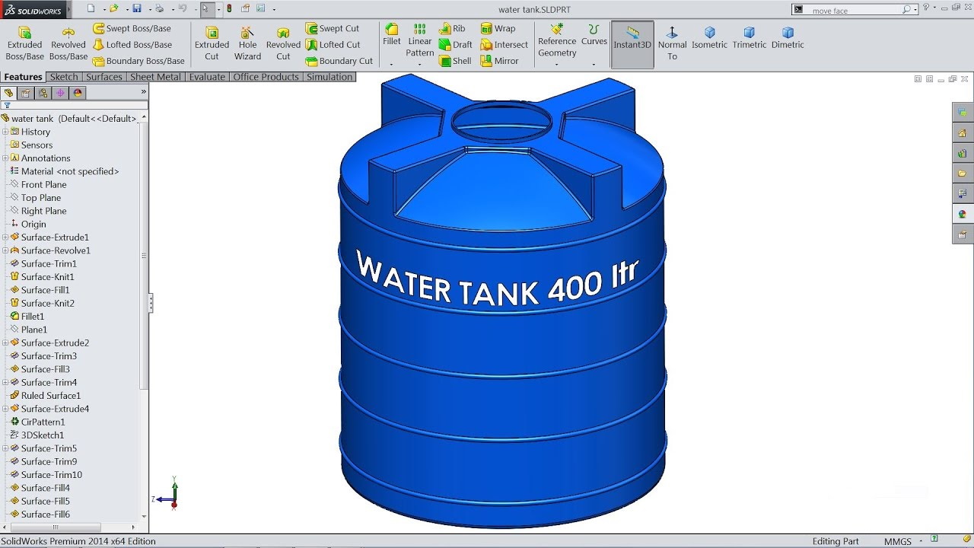Click the Extruded Boss/Base tool

24,43
